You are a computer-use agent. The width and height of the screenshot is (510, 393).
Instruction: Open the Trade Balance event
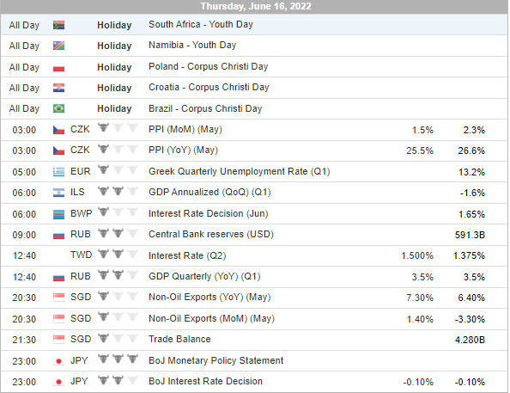[x=179, y=339]
